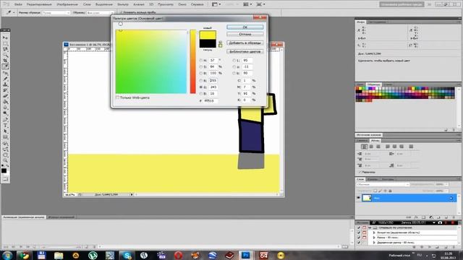This screenshot has width=463, height=260.
Task: Click 'Отмена' in the color picker
Action: pos(245,34)
